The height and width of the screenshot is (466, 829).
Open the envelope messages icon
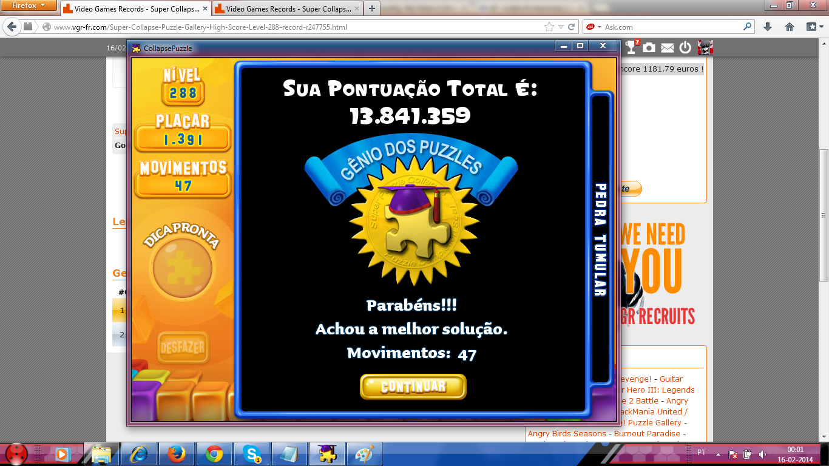point(667,47)
